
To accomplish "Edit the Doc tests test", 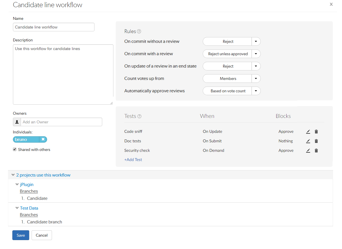I will tap(308, 141).
